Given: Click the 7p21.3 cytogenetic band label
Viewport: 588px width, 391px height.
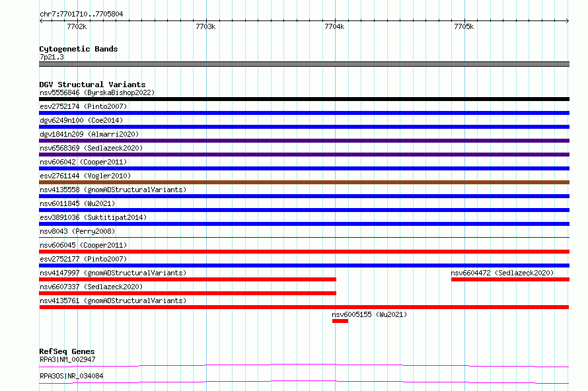Looking at the screenshot, I should tap(52, 57).
